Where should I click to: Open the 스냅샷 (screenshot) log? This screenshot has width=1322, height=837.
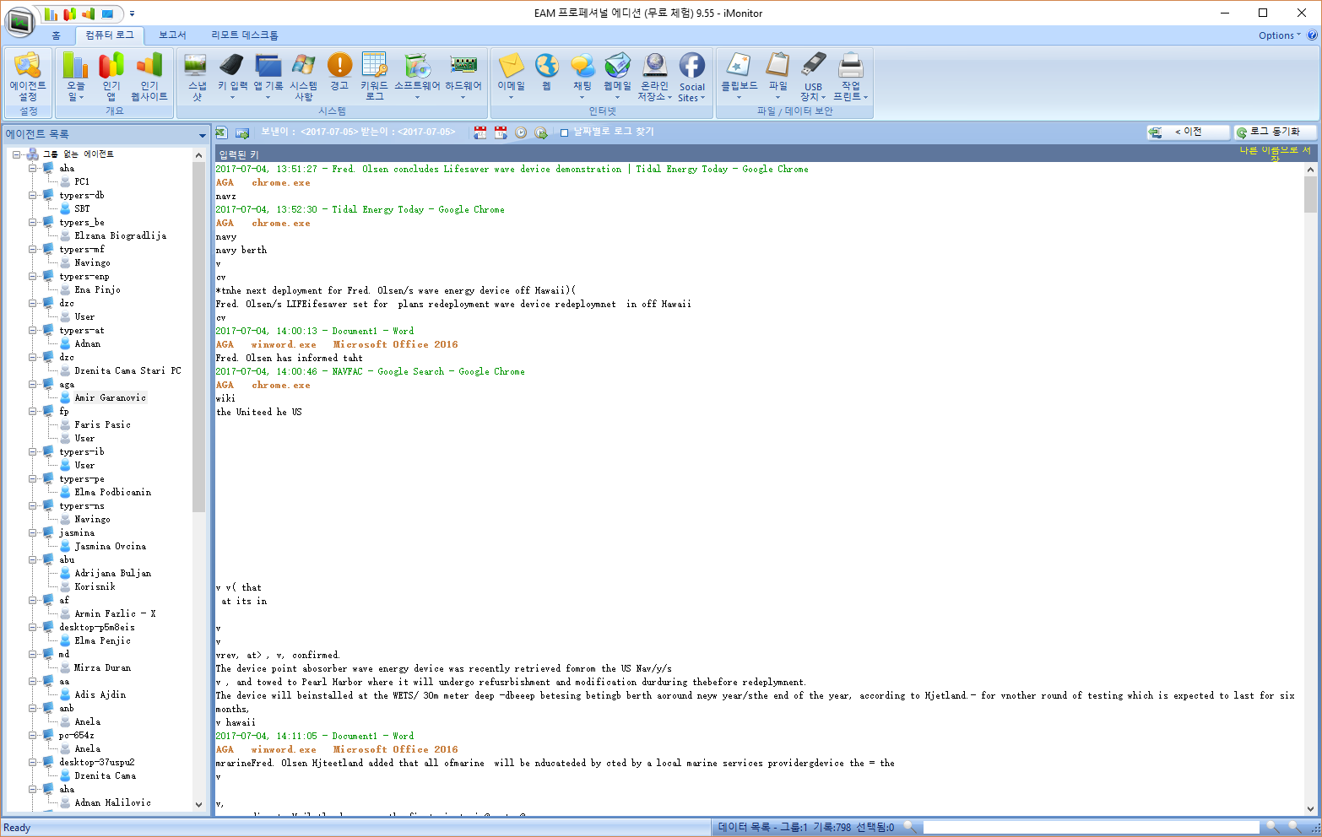click(197, 78)
